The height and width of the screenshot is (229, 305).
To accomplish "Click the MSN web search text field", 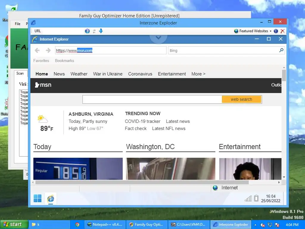I will (152, 100).
